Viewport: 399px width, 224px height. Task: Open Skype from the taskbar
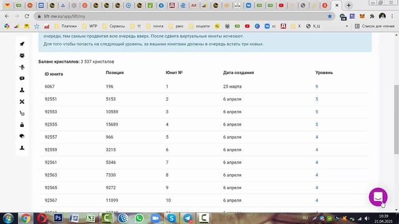[x=171, y=218]
